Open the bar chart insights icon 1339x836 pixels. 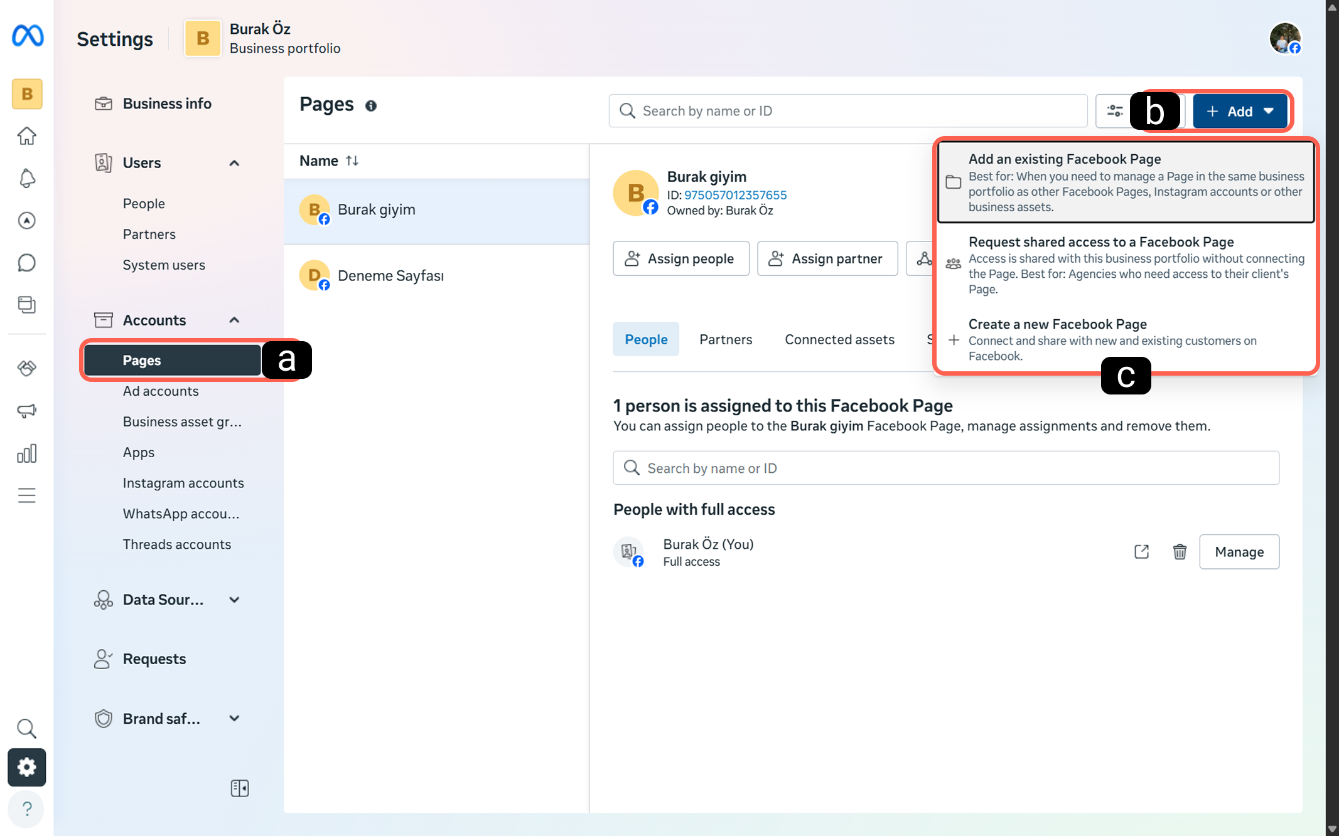27,453
